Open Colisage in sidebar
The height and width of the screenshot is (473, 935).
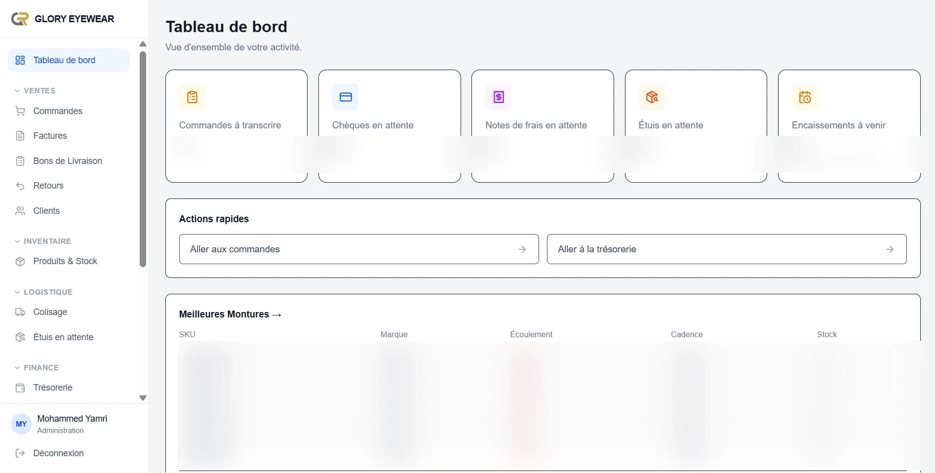point(69,312)
